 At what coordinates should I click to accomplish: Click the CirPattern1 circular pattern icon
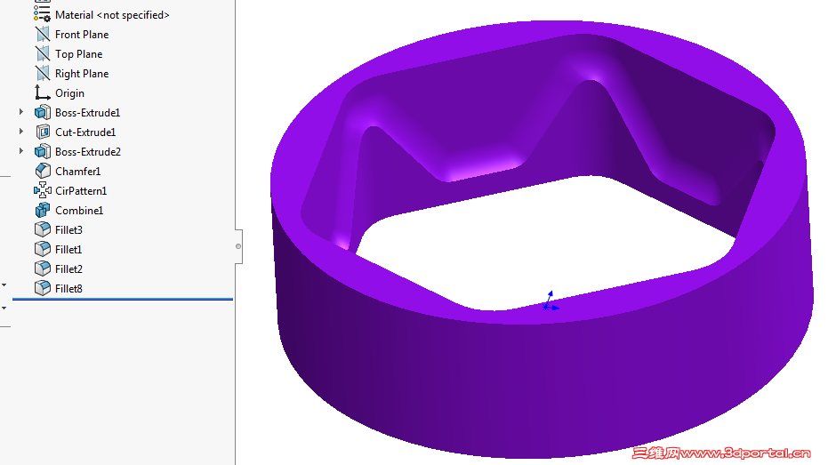[43, 190]
